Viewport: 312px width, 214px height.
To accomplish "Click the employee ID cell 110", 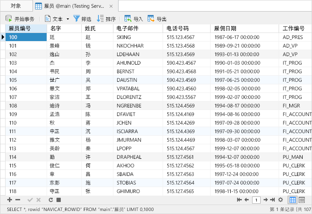I will [x=26, y=123].
